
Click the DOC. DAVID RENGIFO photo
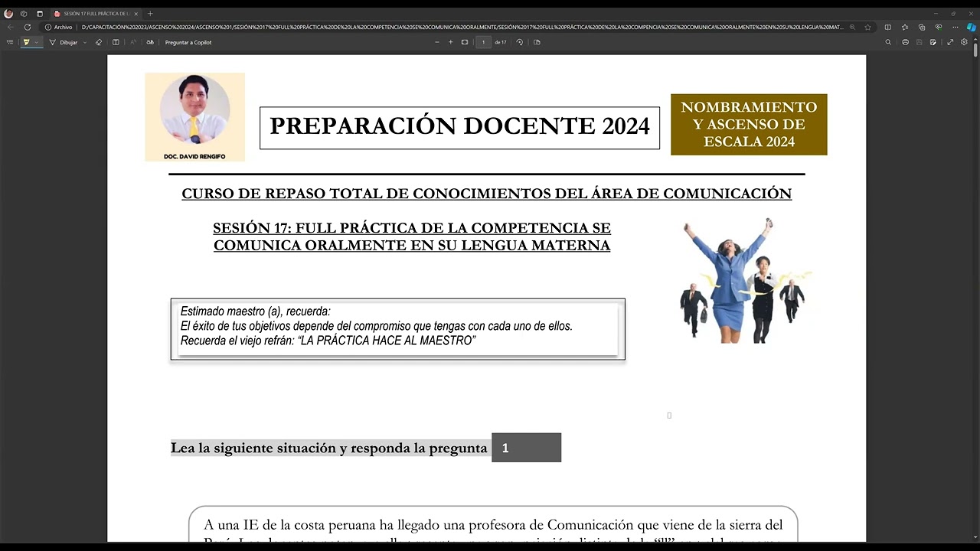click(194, 117)
